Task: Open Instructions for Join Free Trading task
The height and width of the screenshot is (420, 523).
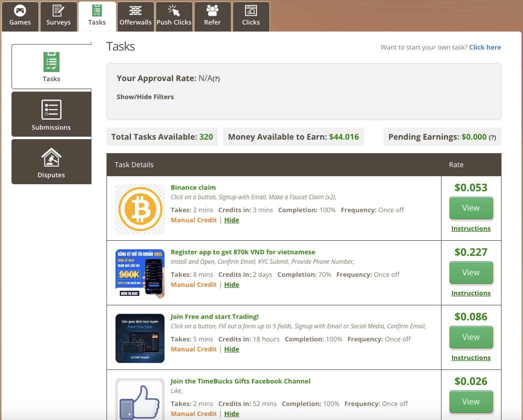Action: [470, 358]
